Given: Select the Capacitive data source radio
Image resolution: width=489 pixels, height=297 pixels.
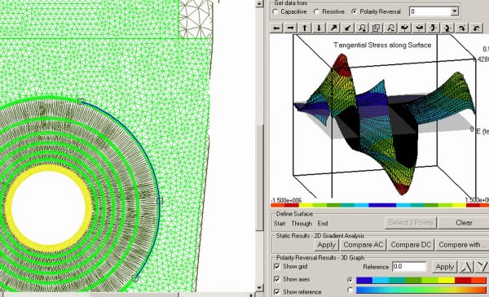Looking at the screenshot, I should [x=275, y=11].
